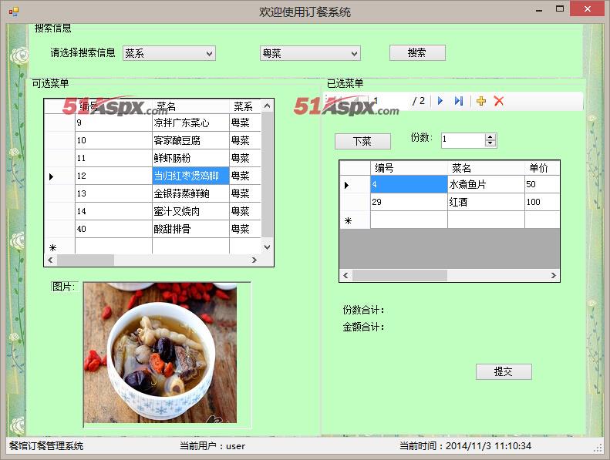Click the 可选菜单 horizontal scrollbar thumb
610x460 pixels.
[x=86, y=260]
